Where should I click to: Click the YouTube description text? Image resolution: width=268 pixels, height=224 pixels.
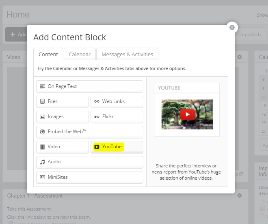tap(186, 172)
